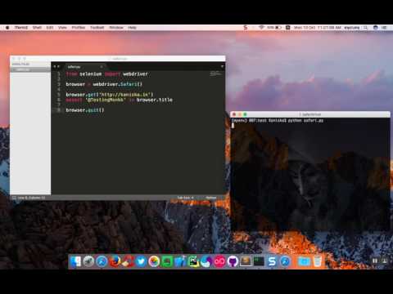Viewport: 393px width, 294px height.
Task: Open Notification Center list icon in menu bar
Action: pos(384,28)
